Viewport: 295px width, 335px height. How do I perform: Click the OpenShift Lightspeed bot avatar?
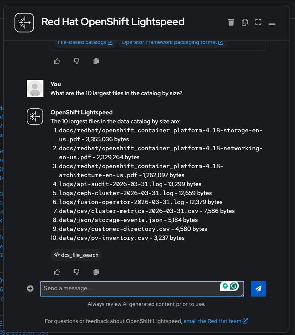coord(35,117)
